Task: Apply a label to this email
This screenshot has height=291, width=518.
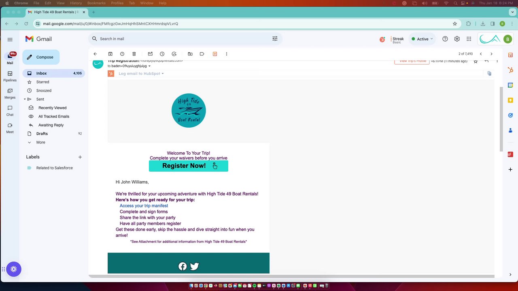Action: [202, 54]
